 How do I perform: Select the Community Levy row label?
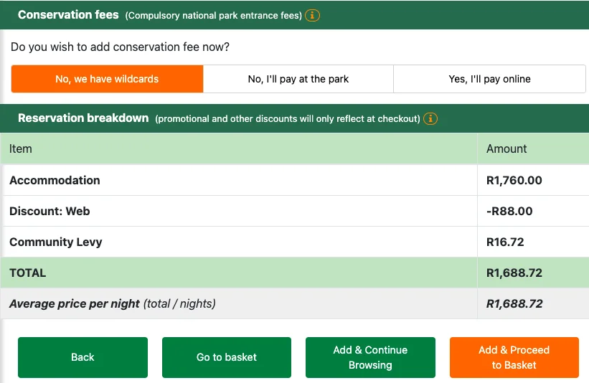(x=55, y=242)
